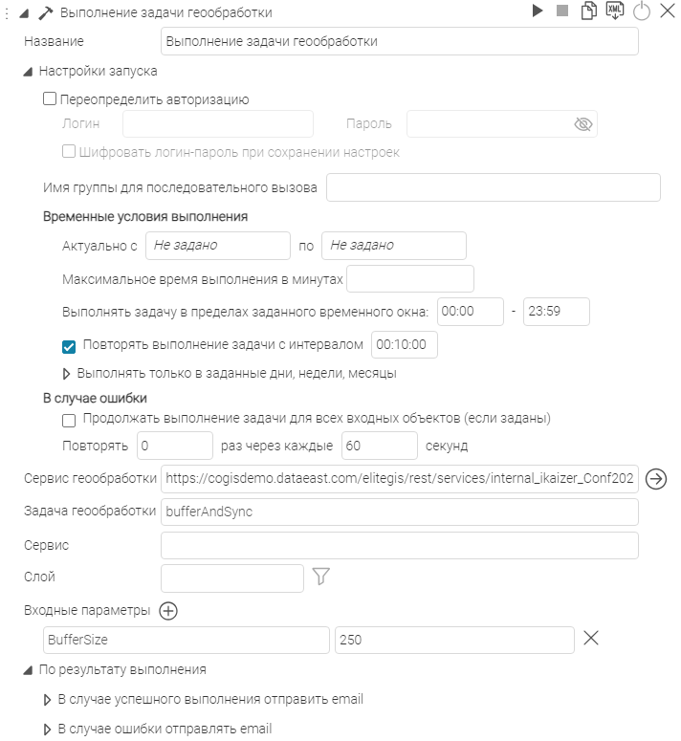Click the copy task icon

click(x=589, y=11)
